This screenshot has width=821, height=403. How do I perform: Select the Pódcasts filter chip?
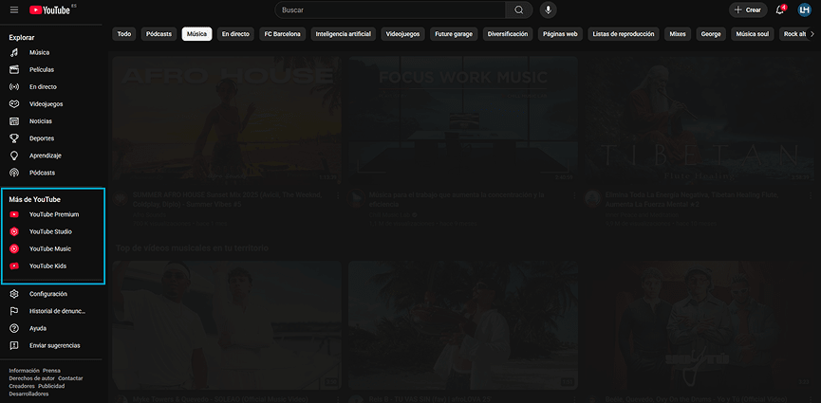(x=159, y=34)
